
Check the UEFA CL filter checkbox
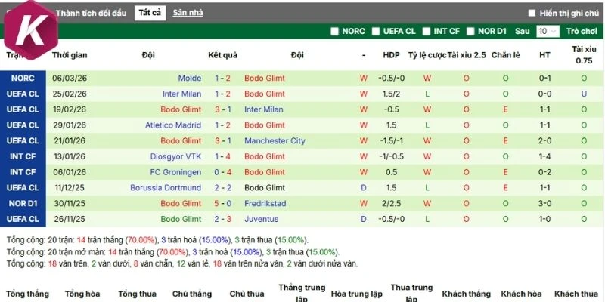click(x=377, y=31)
